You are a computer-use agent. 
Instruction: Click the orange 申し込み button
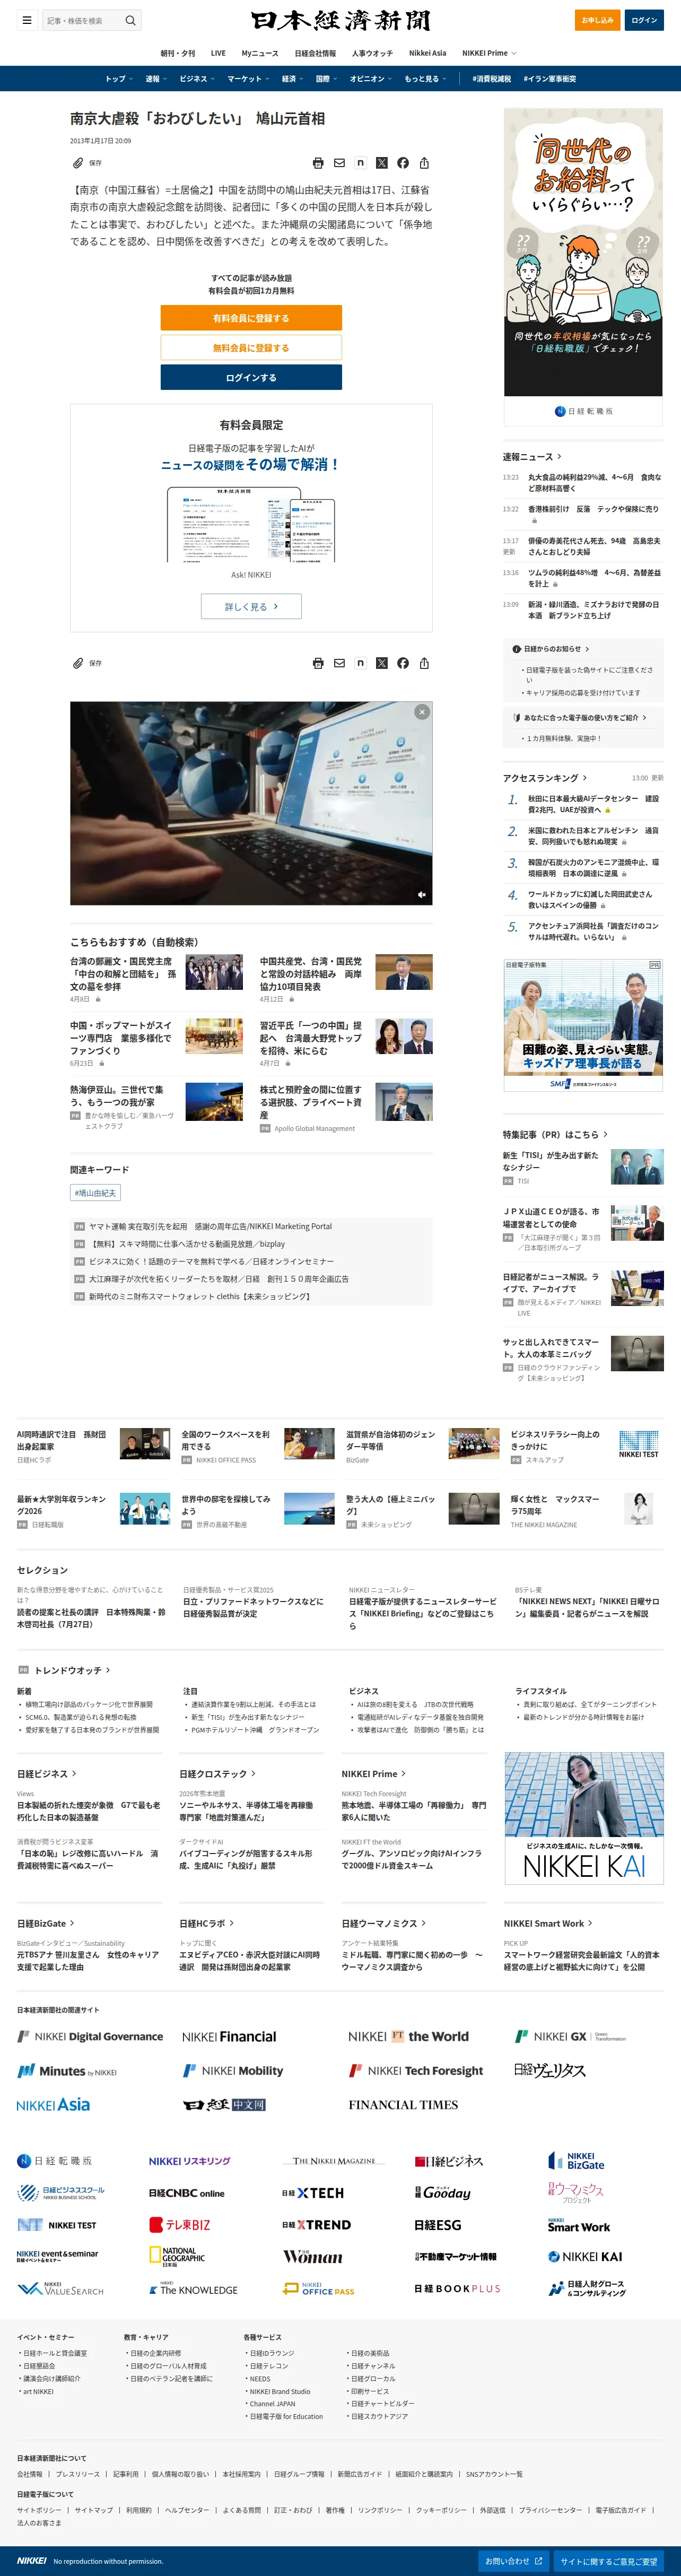coord(597,20)
